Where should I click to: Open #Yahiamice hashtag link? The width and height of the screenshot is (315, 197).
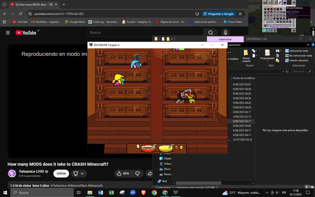[58, 186]
